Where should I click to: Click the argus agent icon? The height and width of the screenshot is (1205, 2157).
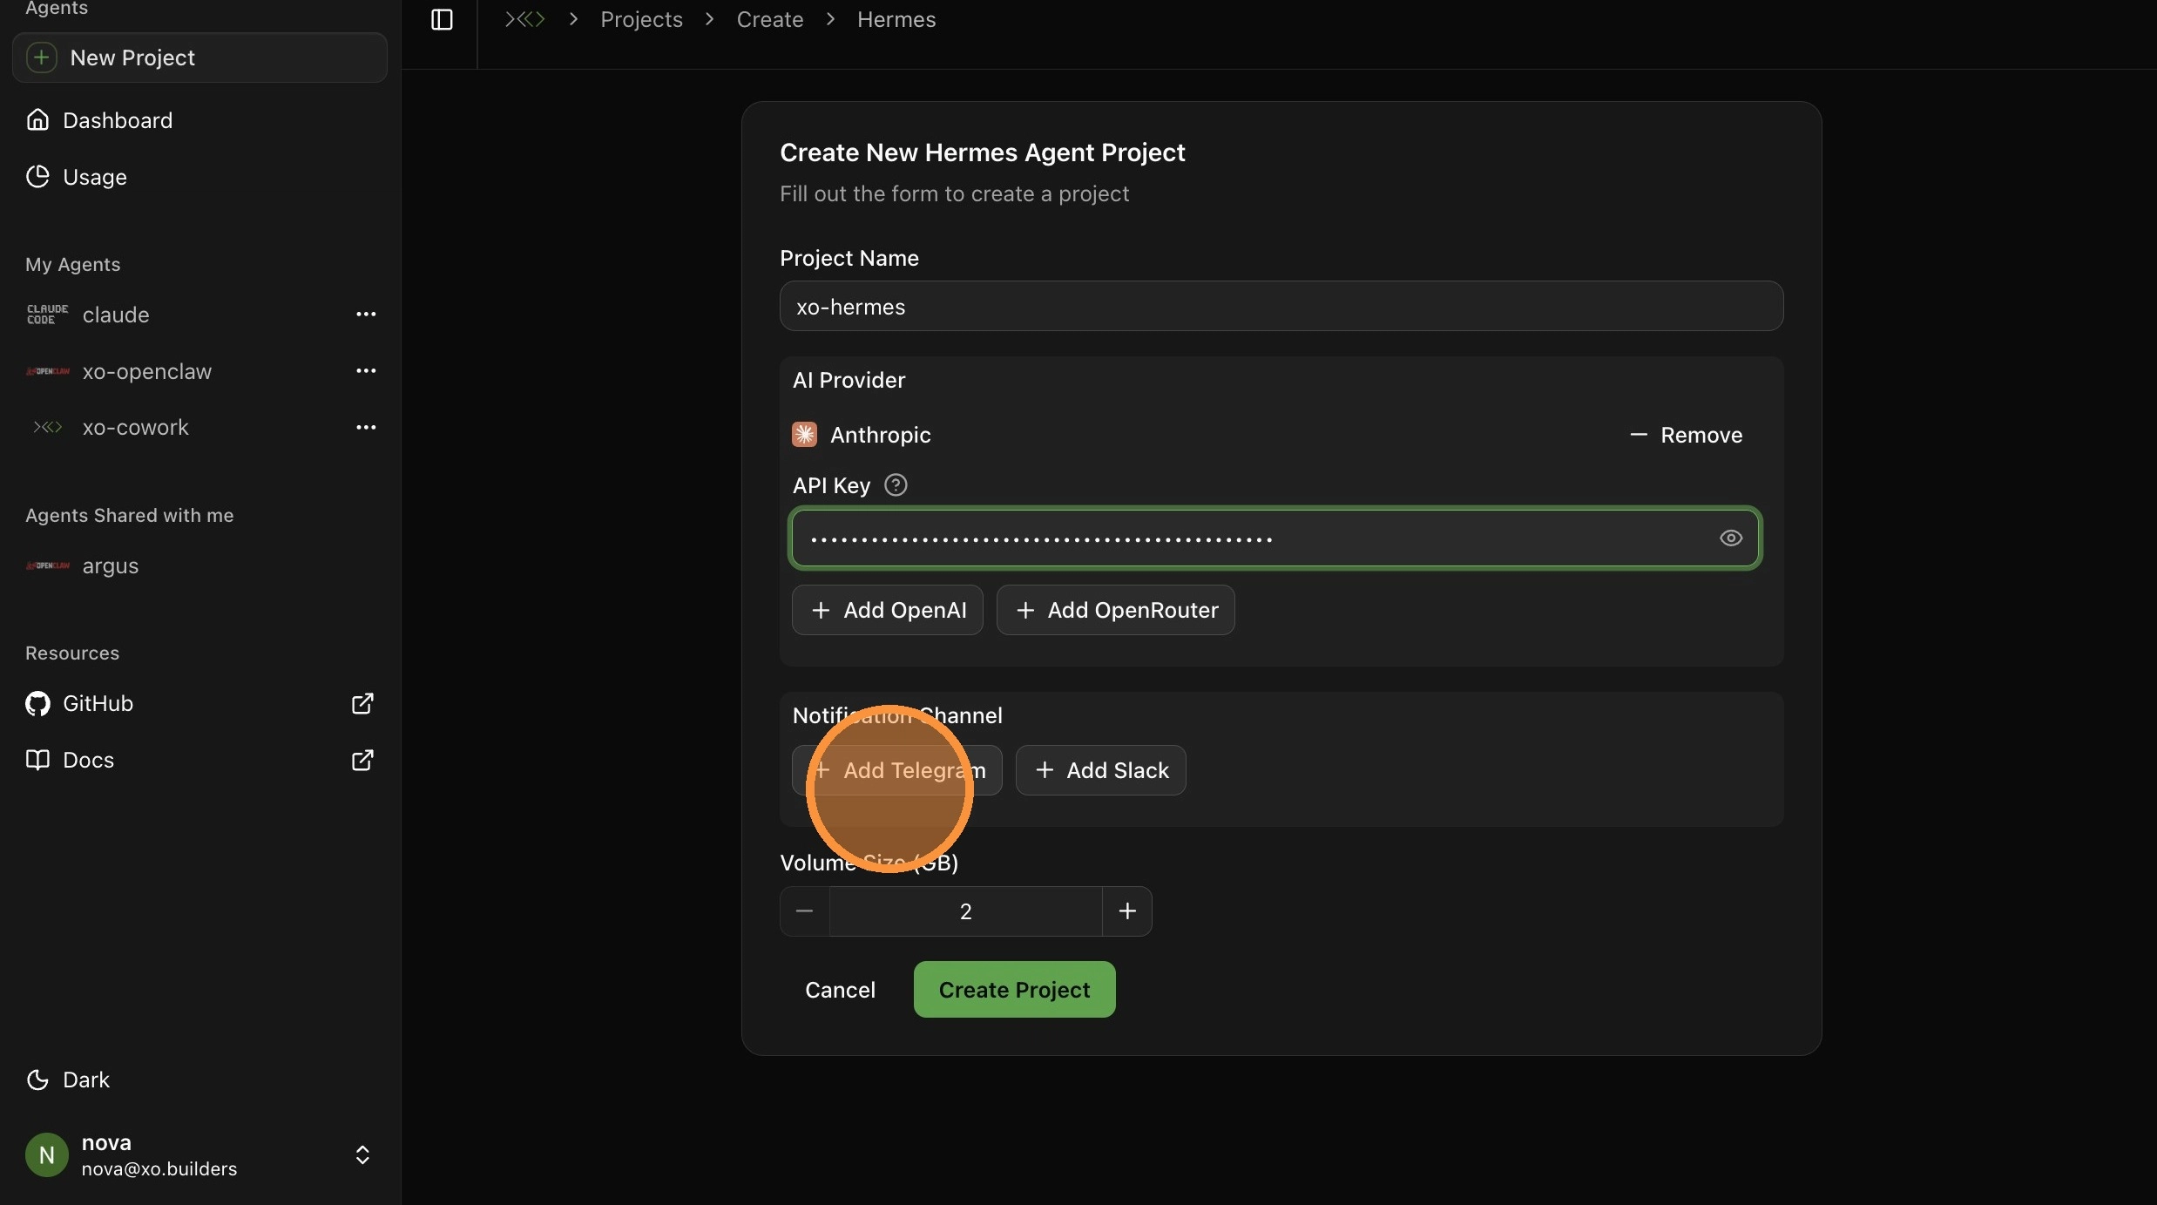coord(47,565)
